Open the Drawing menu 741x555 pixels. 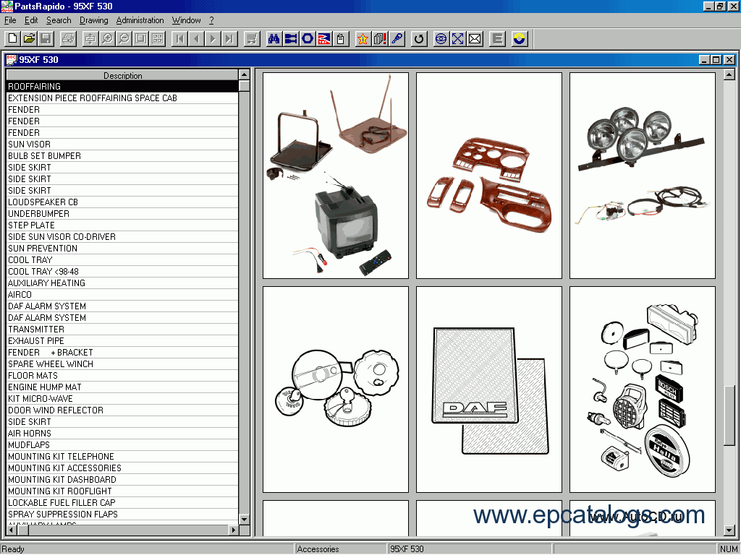point(93,20)
